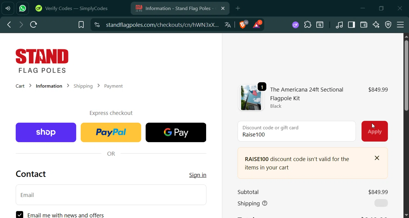Close the Stand Flag Poles tab
The height and width of the screenshot is (218, 409).
point(223,8)
